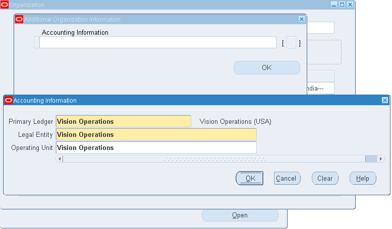Screen dimensions: 392x229
Task: Click the Accounting Information text field
Action: pyautogui.click(x=157, y=43)
